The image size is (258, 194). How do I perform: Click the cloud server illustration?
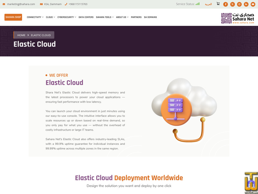click(184, 110)
